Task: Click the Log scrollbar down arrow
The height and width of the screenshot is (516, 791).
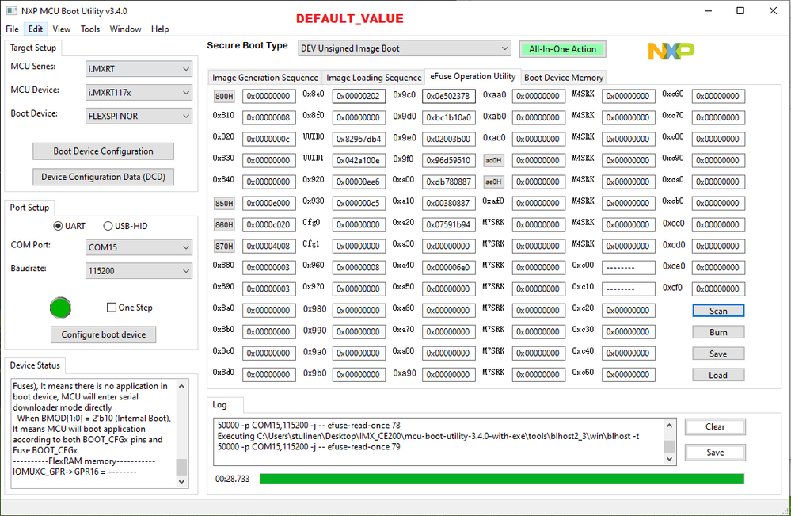Action: (669, 458)
